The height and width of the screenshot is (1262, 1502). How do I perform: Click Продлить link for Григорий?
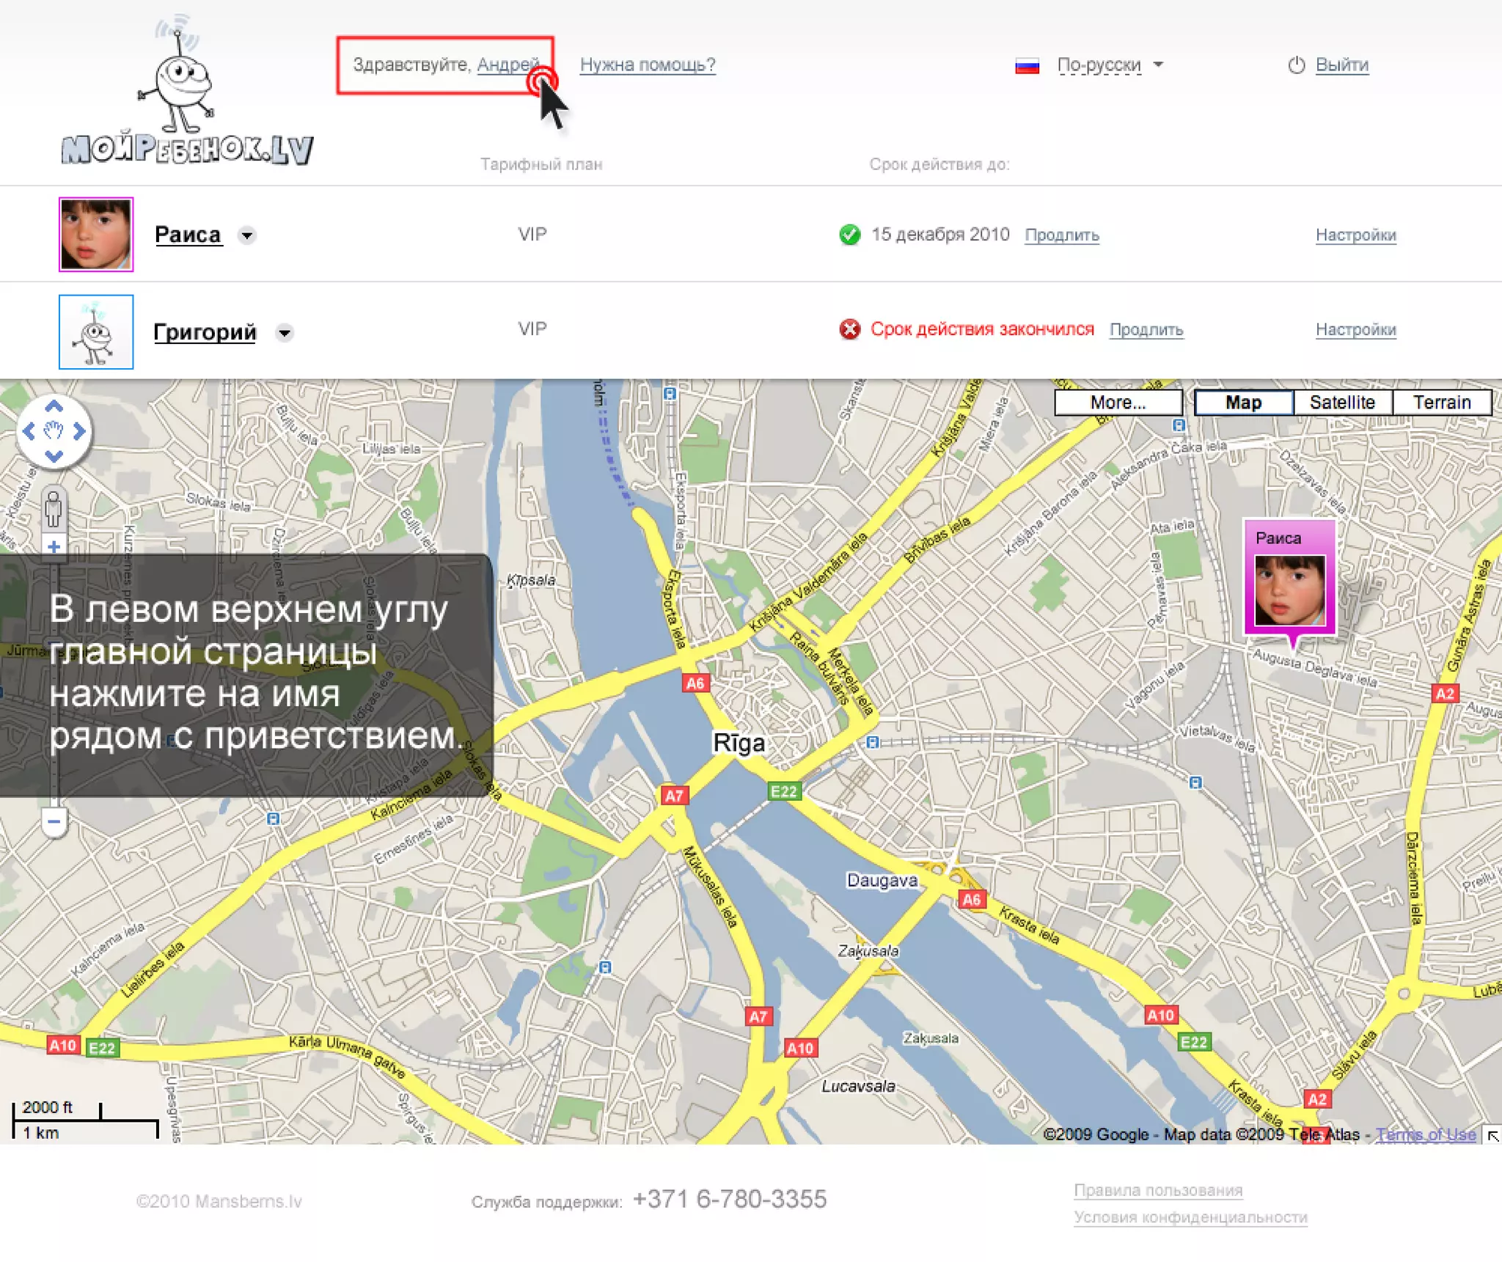click(1146, 330)
